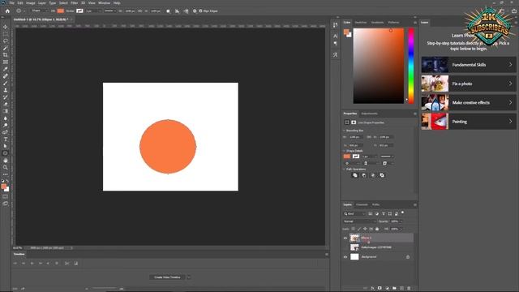Select the Brush tool
Viewport: 519px width, 292px height.
pos(6,83)
